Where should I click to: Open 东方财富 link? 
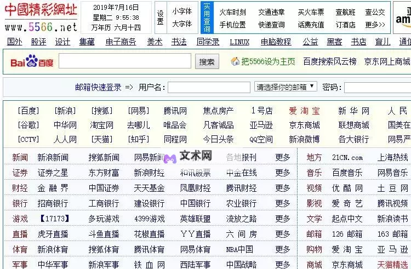104,173
